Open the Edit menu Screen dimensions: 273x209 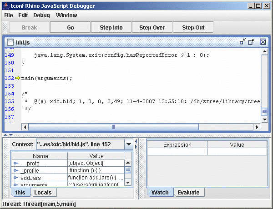(x=23, y=15)
